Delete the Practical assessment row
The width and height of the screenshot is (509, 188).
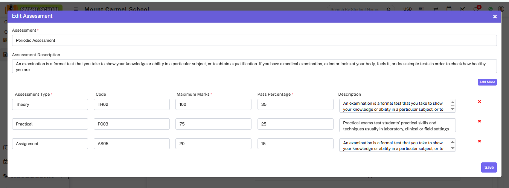coord(479,121)
